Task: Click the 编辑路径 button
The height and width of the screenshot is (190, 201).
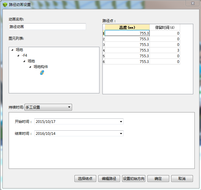Action: 109,178
